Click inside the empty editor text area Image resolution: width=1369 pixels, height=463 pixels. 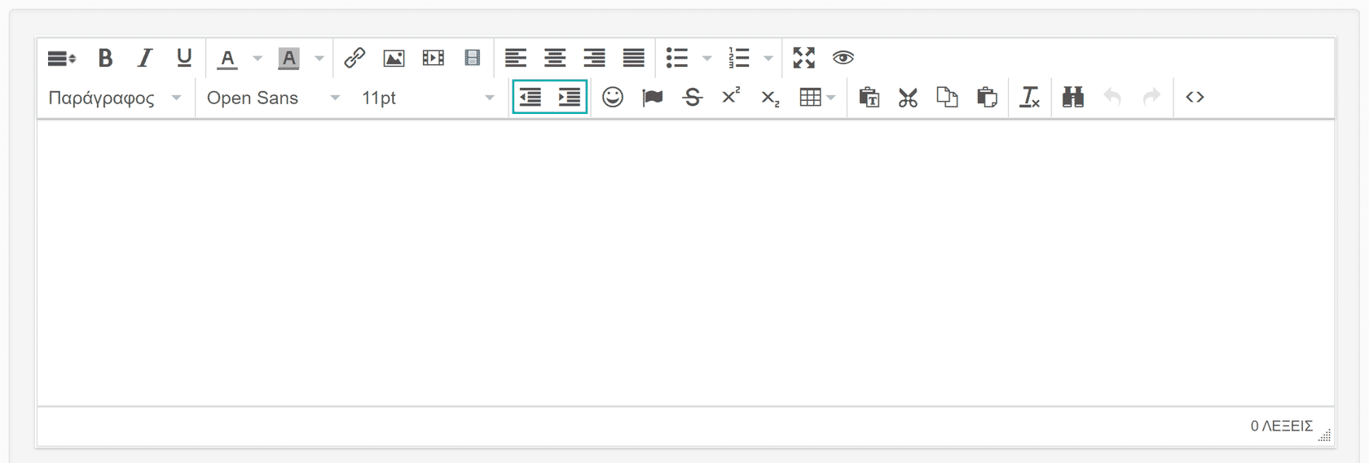tap(684, 260)
